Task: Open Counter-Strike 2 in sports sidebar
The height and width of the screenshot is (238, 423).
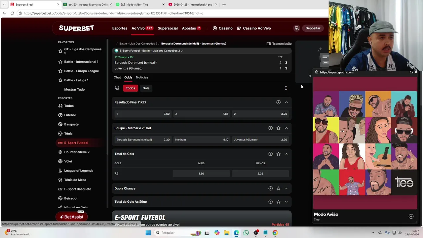Action: (77, 152)
